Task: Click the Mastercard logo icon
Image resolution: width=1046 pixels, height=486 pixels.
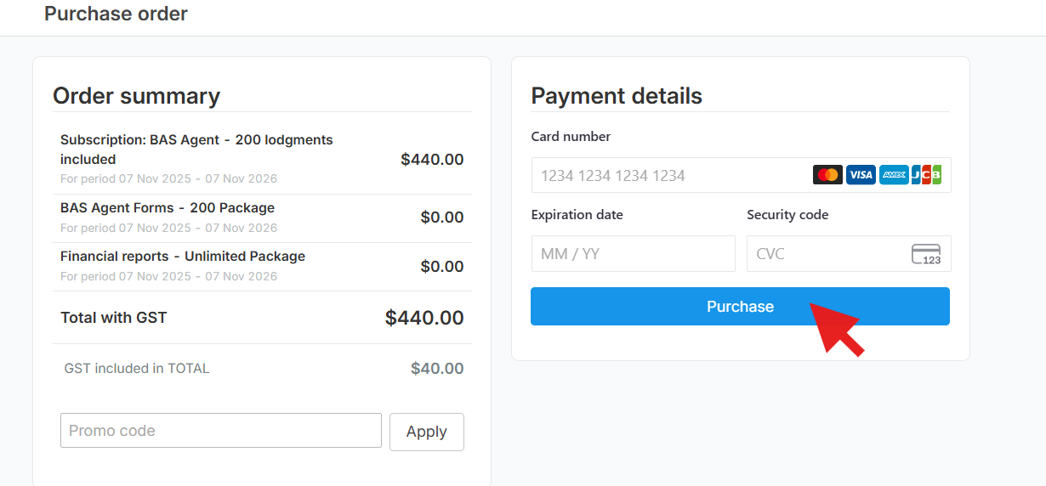Action: tap(827, 175)
